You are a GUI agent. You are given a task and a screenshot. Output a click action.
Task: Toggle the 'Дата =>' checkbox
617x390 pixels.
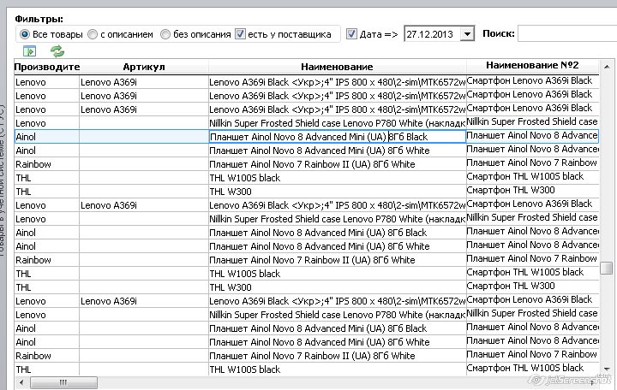click(351, 33)
